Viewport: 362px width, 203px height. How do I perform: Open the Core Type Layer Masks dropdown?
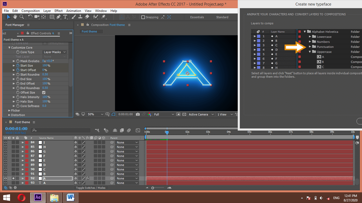[55, 52]
